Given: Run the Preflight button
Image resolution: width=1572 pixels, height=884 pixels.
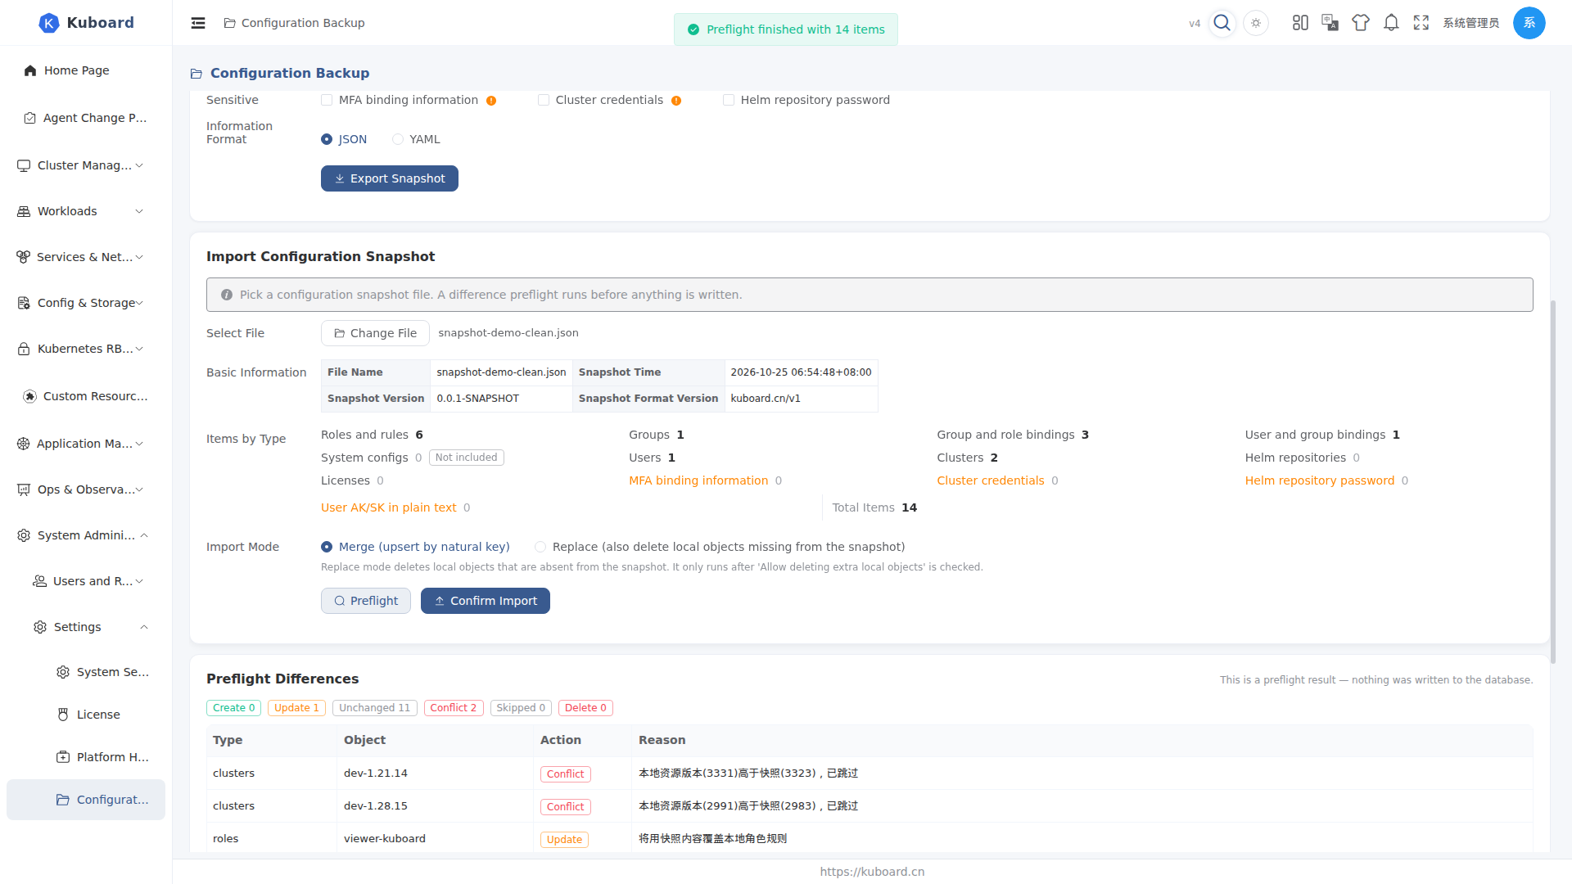Looking at the screenshot, I should click(366, 601).
